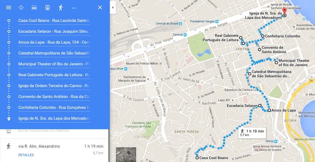315x162 pixels.
Task: Edit Arcos da Lapa waypoint field
Action: click(54, 42)
